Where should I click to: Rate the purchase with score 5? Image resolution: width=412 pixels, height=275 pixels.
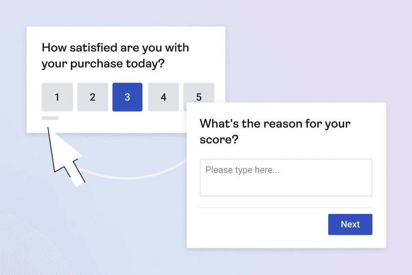[199, 94]
